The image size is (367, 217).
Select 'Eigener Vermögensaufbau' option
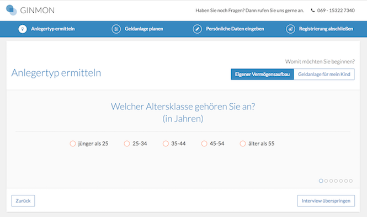coord(262,74)
